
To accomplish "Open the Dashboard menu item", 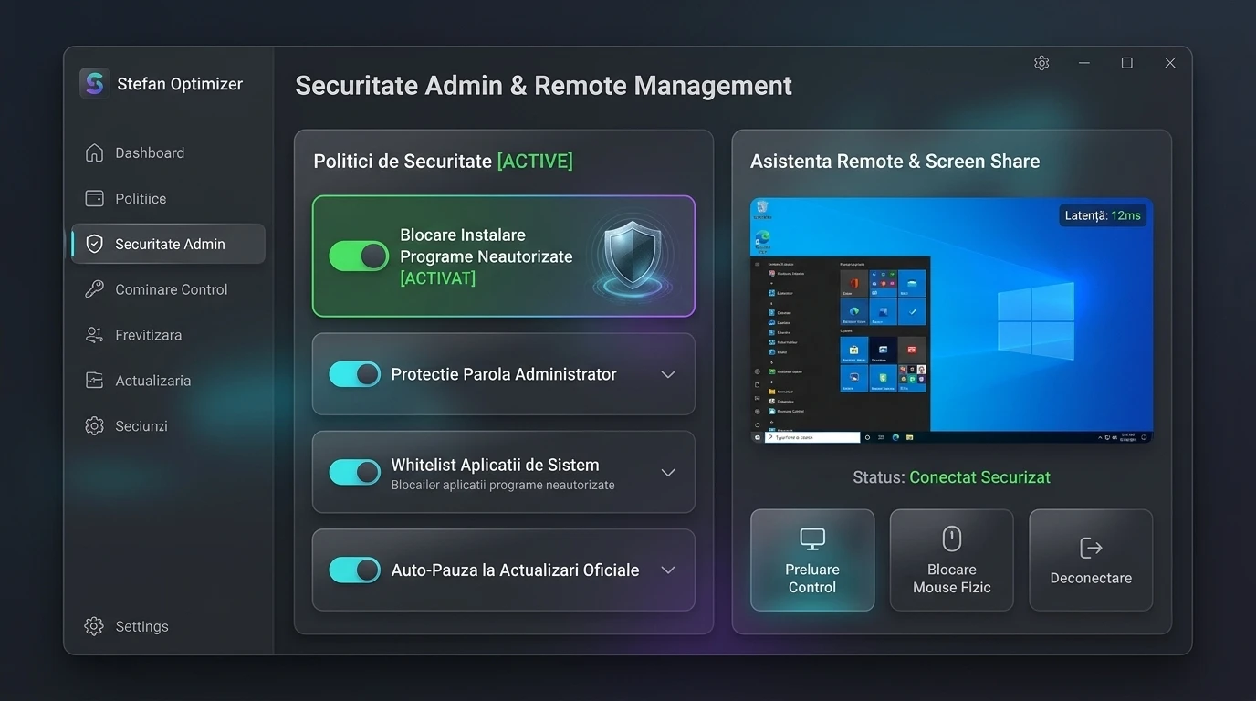I will [168, 152].
